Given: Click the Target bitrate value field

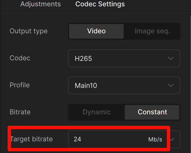Looking at the screenshot, I should pos(107,139).
